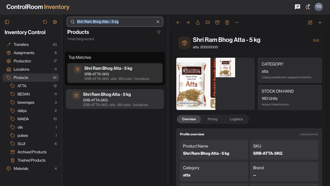The width and height of the screenshot is (330, 186).
Task: Select Materials in the sidebar
Action: 31,168
